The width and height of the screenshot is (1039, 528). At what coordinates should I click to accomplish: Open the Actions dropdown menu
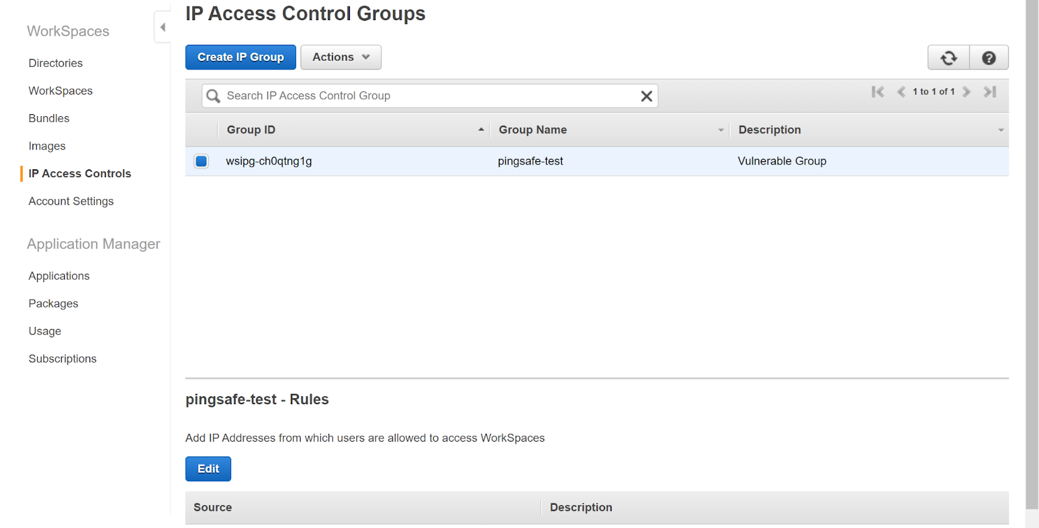point(340,57)
